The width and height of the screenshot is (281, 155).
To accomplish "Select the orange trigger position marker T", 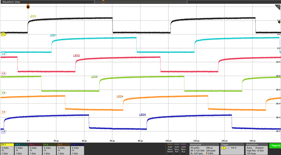I will (28, 7).
